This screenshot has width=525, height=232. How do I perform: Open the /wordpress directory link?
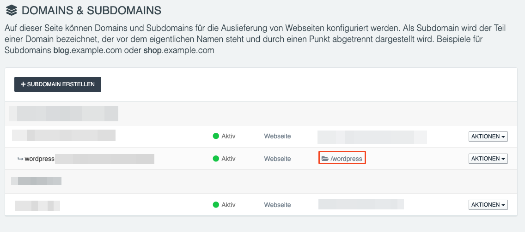[x=347, y=159]
